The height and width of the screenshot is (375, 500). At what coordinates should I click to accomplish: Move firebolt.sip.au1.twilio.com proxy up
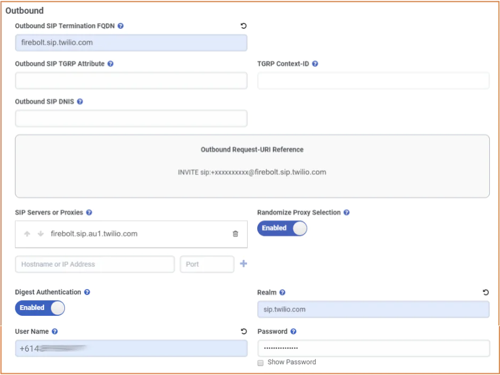pyautogui.click(x=27, y=234)
